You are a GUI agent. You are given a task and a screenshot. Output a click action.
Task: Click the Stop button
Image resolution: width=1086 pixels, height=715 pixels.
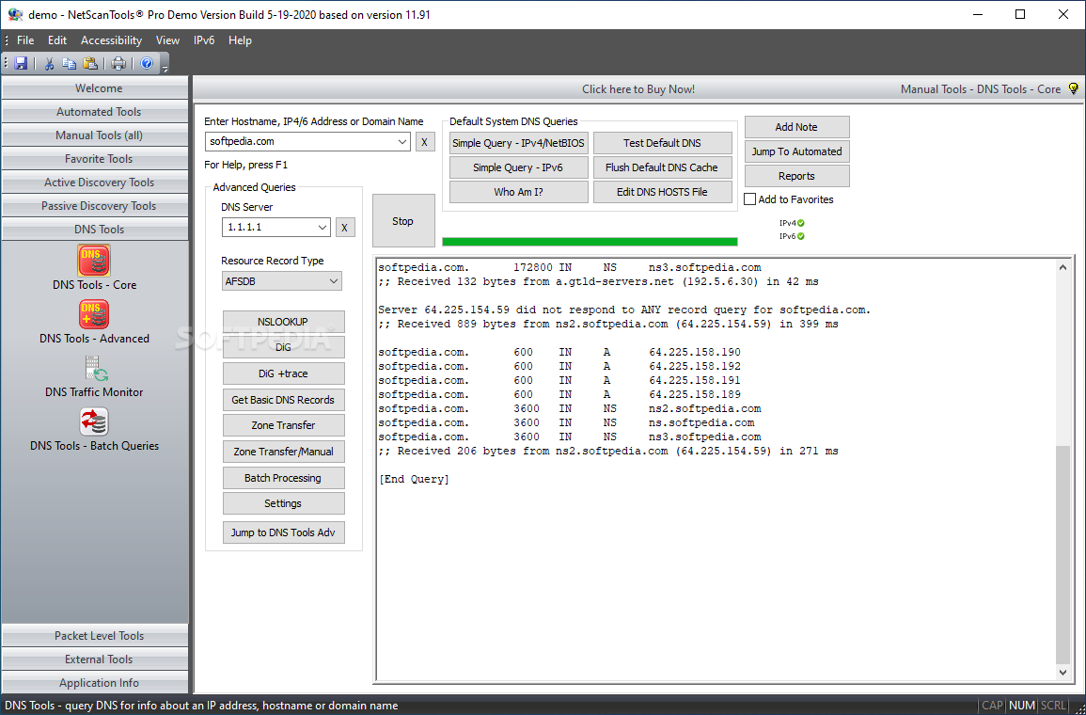(403, 221)
